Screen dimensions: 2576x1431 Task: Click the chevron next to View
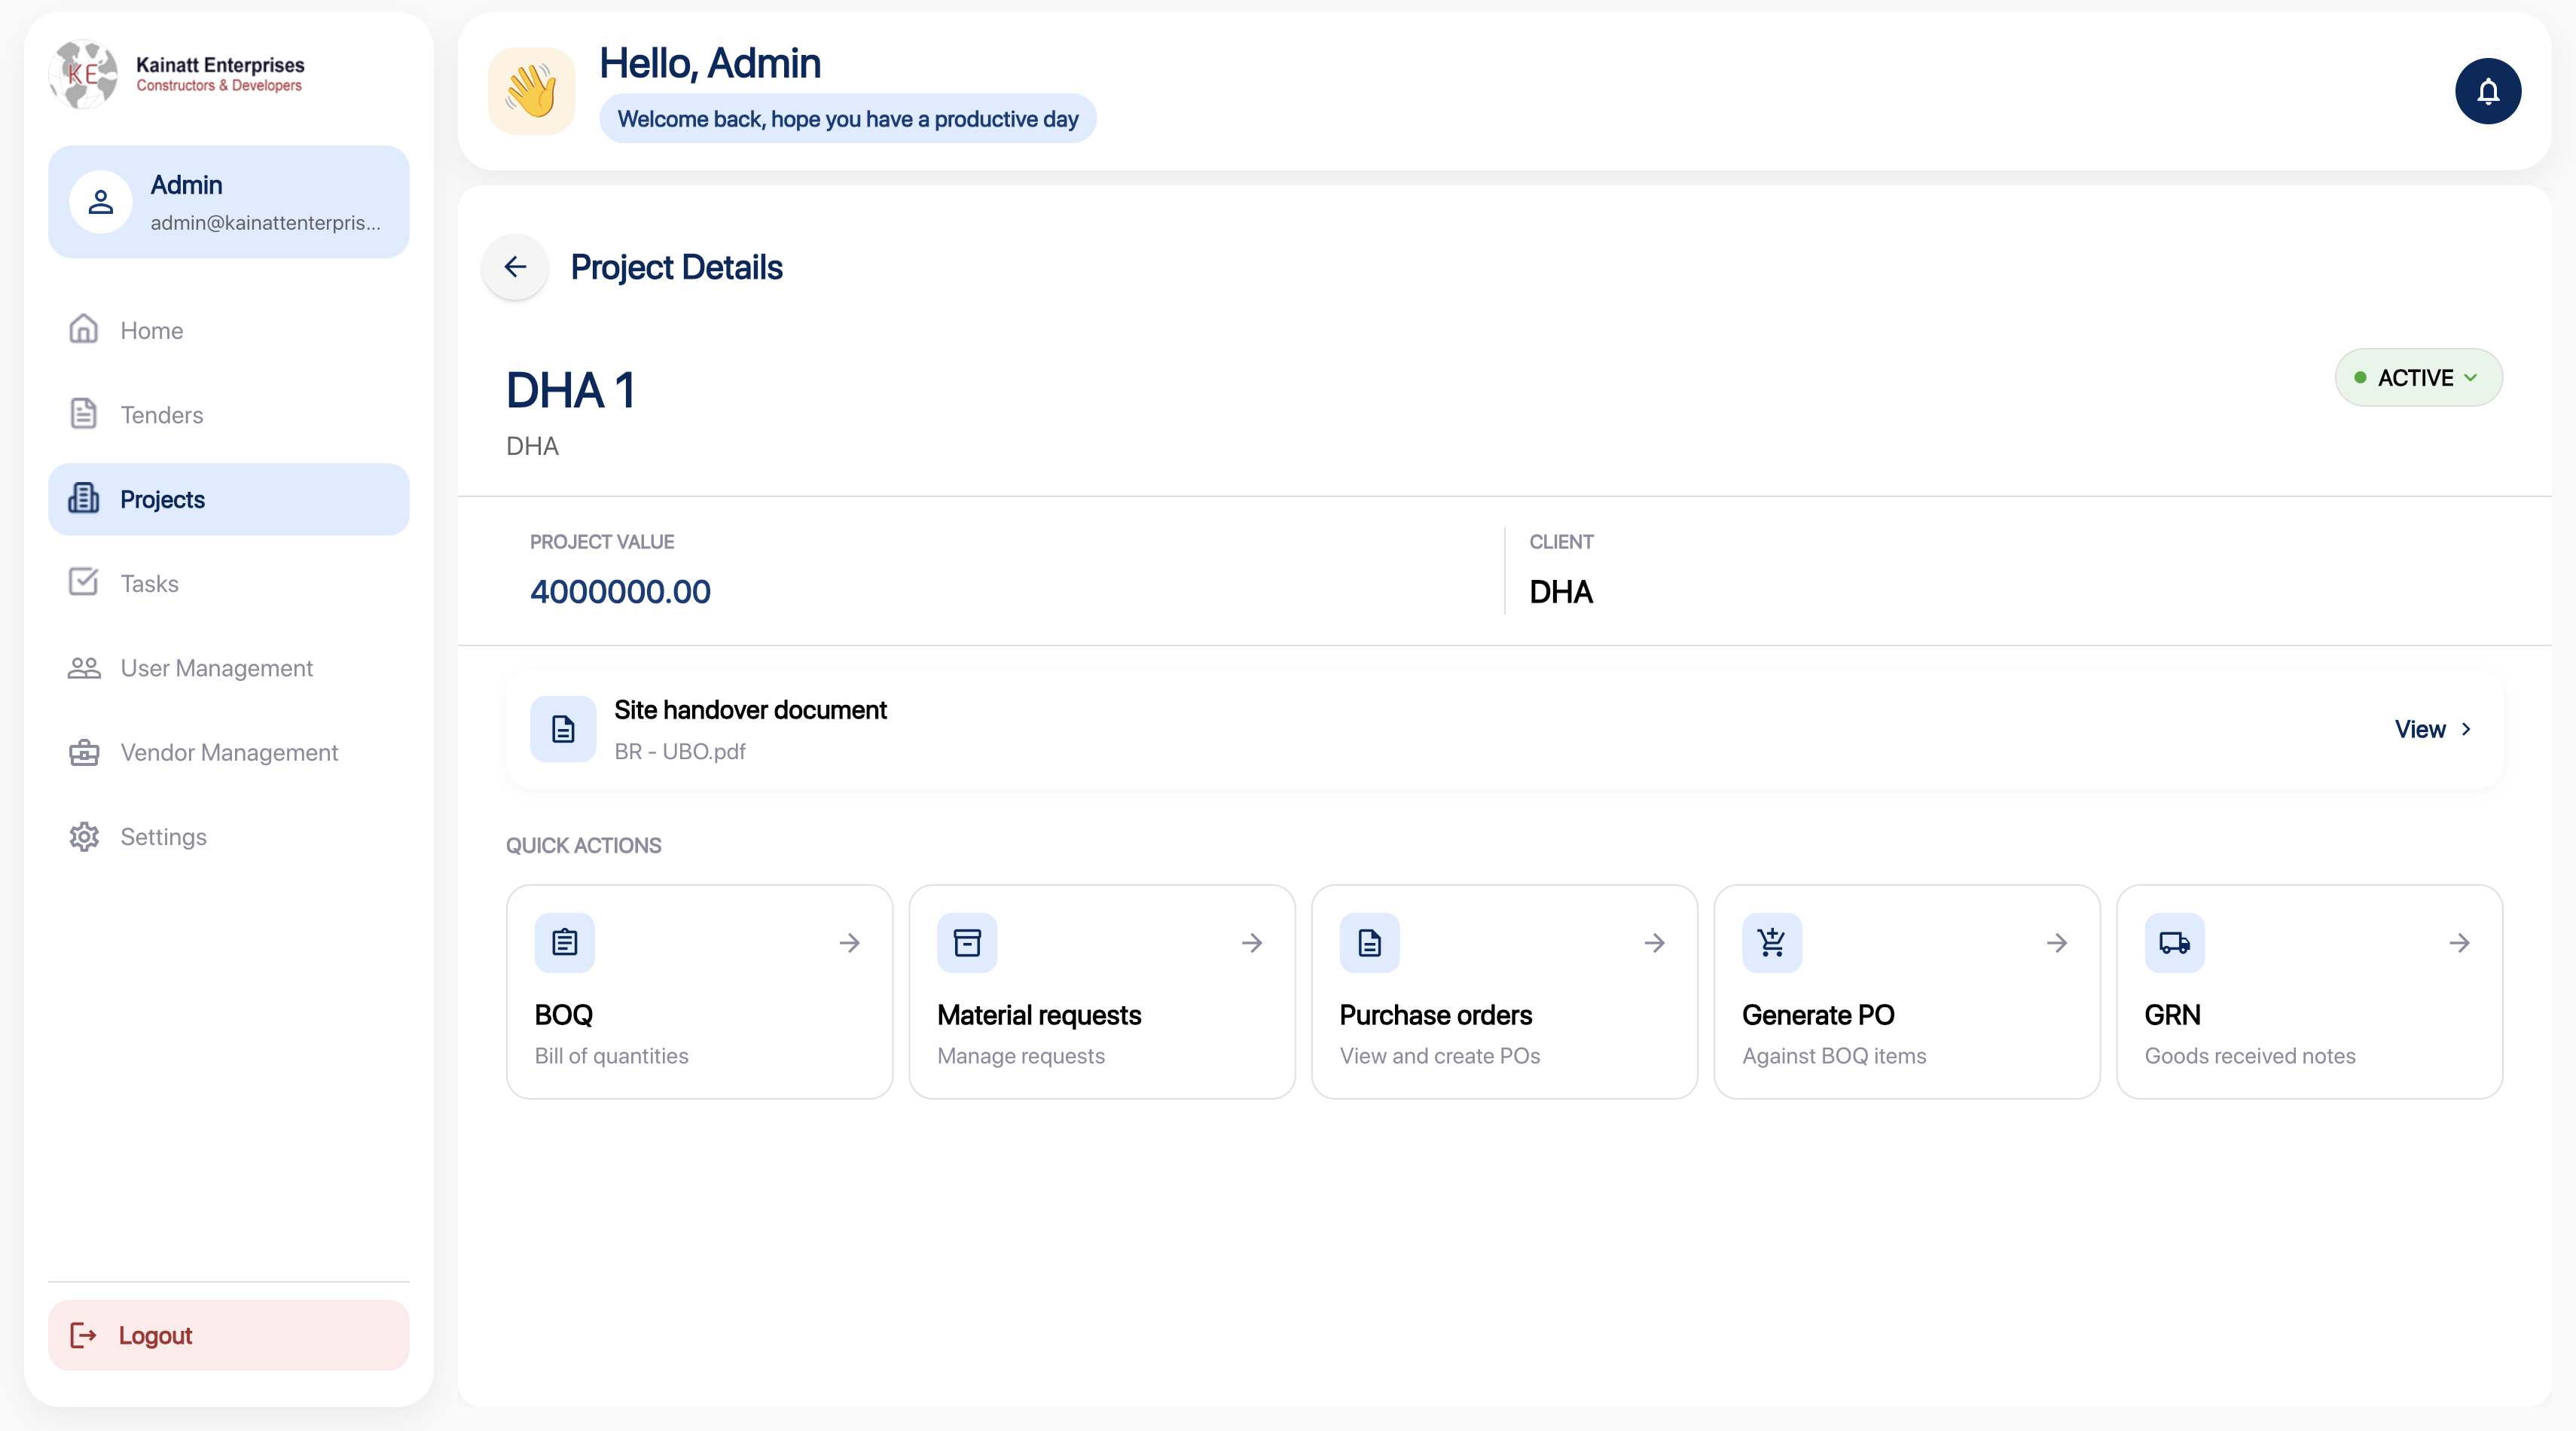tap(2467, 729)
